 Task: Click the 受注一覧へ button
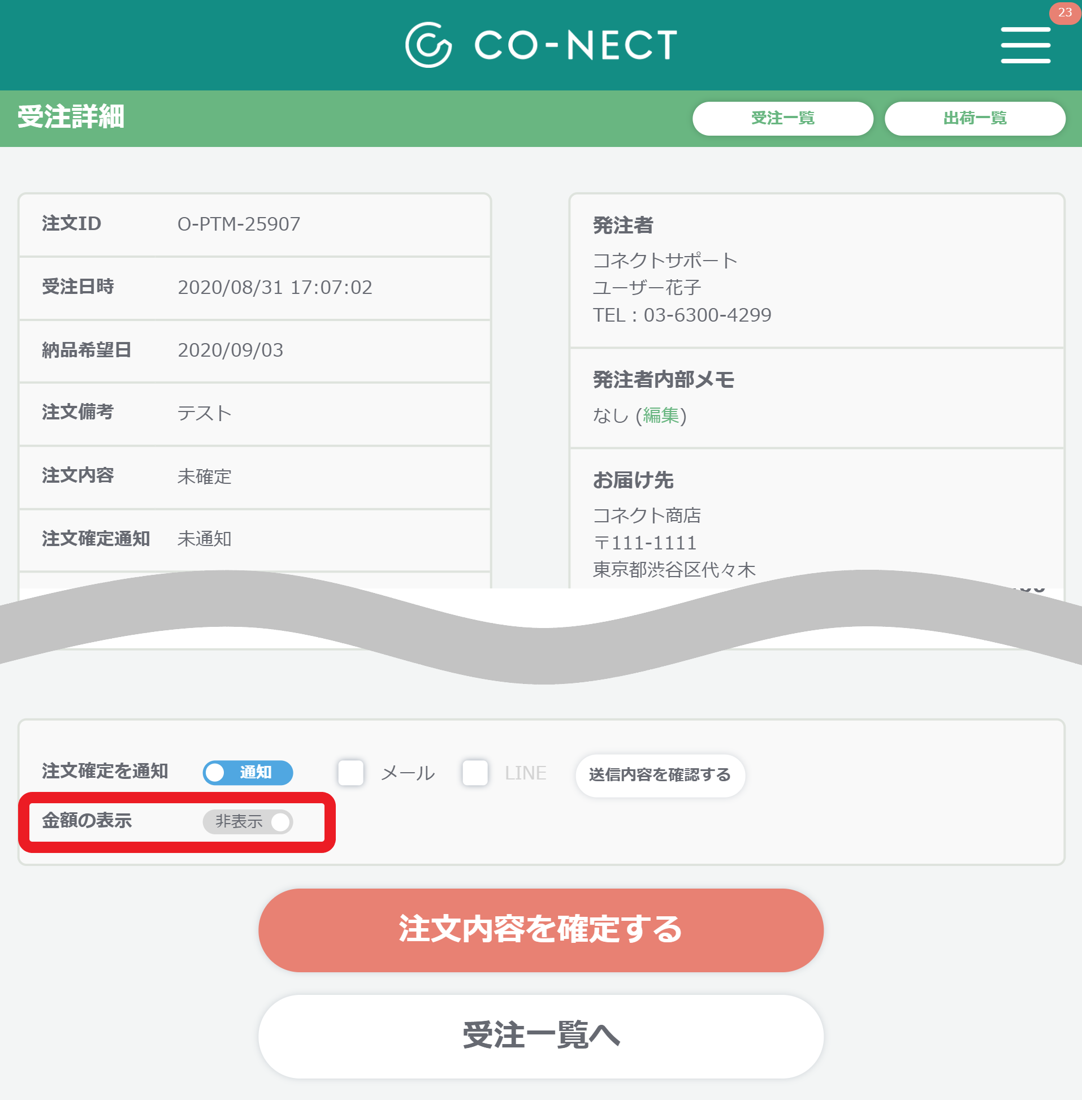[541, 1036]
